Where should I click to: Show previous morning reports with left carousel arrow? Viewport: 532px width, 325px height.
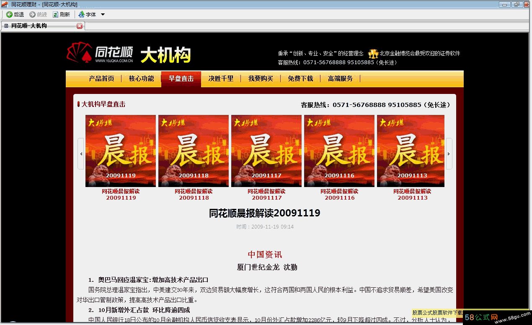coord(81,154)
